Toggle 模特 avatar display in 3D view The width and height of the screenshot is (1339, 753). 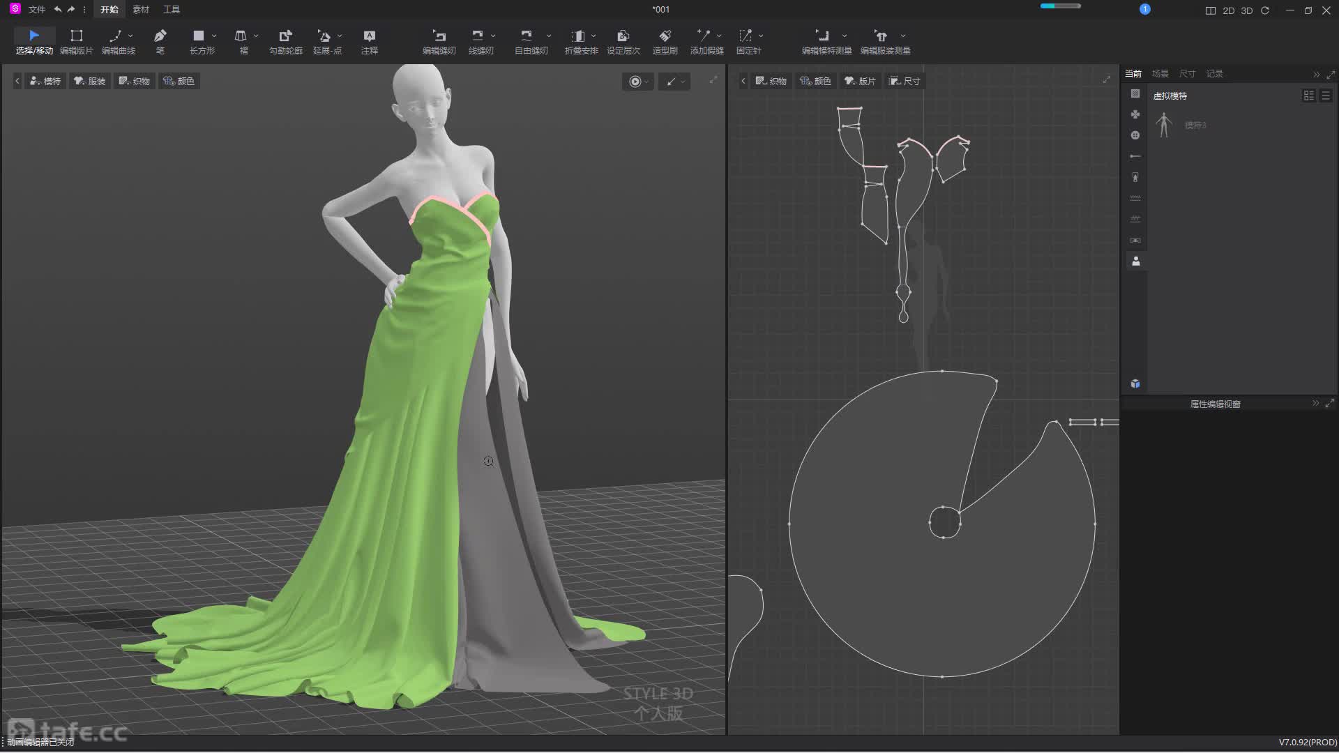pos(46,81)
